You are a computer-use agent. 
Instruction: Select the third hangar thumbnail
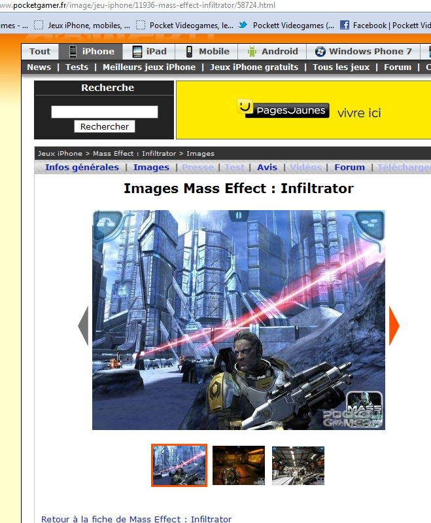point(298,465)
